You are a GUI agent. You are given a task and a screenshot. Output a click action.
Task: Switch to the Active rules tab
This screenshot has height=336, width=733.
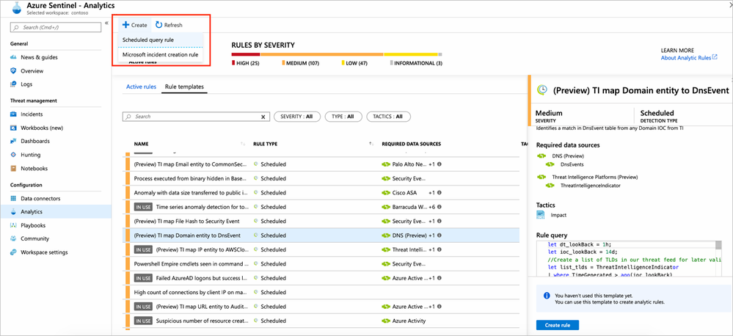(x=141, y=87)
